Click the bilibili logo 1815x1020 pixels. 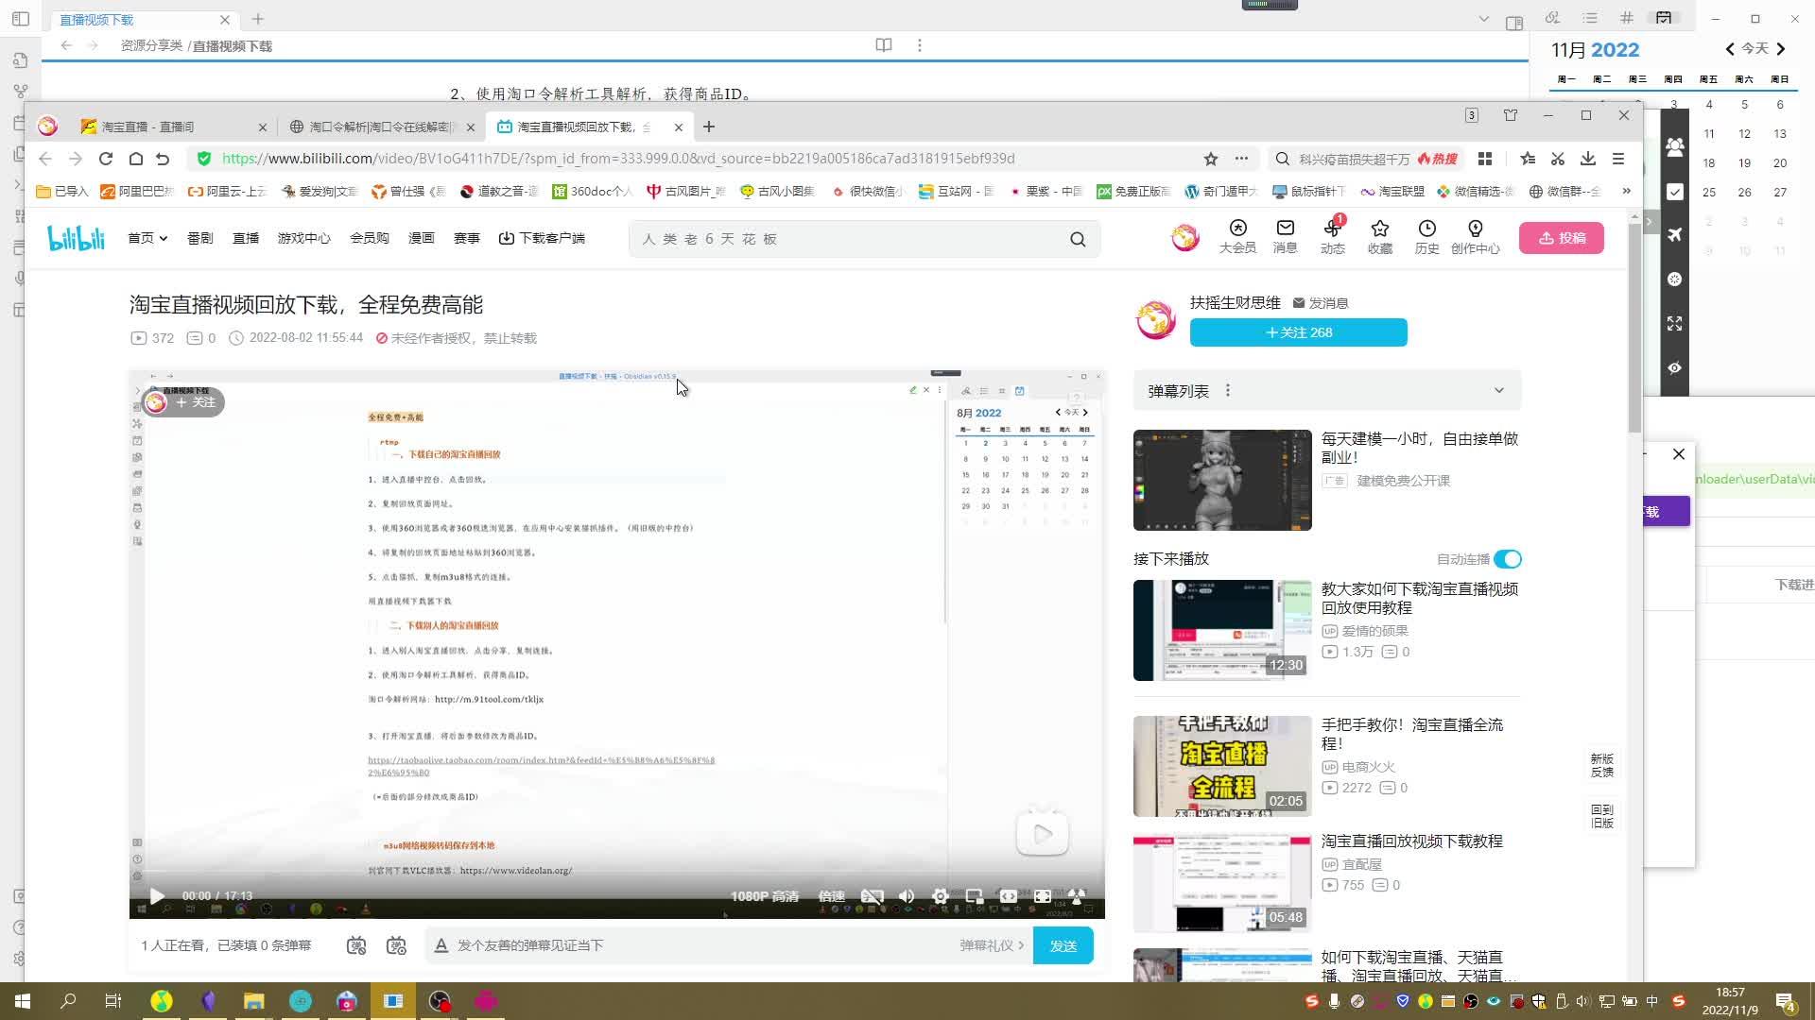click(x=76, y=238)
